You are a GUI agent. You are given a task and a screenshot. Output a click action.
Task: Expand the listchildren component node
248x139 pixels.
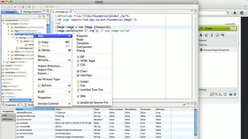pyautogui.click(x=9, y=27)
